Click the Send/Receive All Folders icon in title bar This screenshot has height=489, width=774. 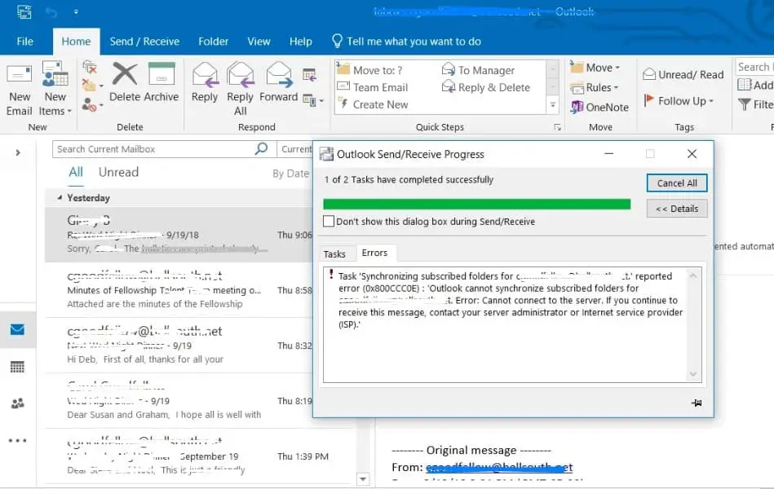pyautogui.click(x=24, y=12)
